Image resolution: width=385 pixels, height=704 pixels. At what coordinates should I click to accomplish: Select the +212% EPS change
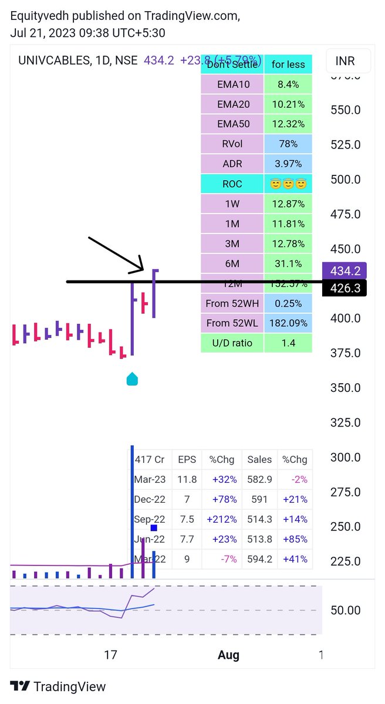pyautogui.click(x=222, y=519)
